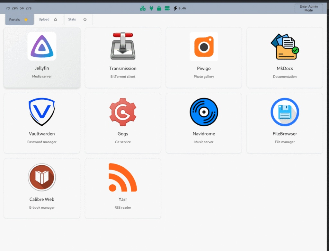This screenshot has height=251, width=329.
Task: Click the Yarr RSS feed icon
Action: [123, 177]
